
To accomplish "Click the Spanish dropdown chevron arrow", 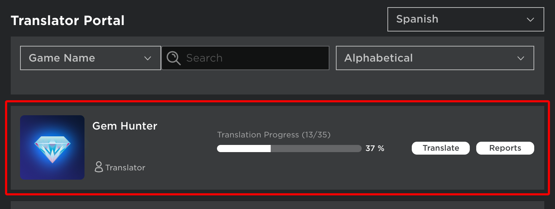I will point(530,20).
